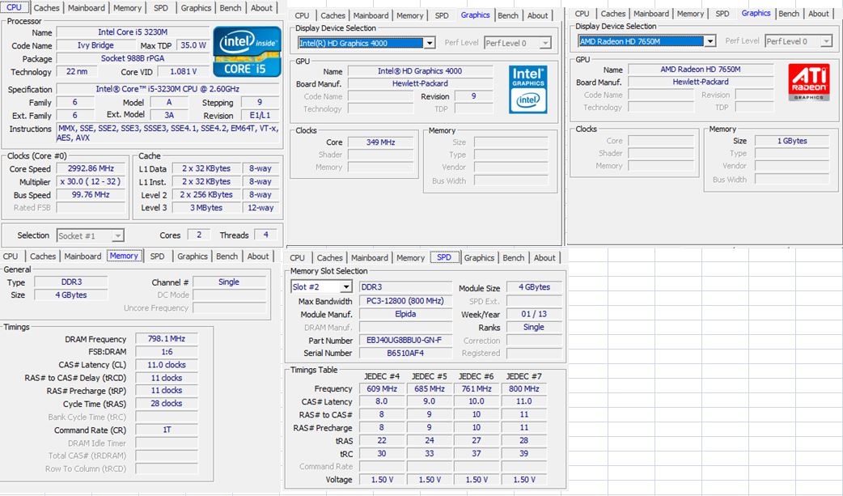Switch to Caches tab in the Processor window
843x496 pixels.
click(x=46, y=8)
